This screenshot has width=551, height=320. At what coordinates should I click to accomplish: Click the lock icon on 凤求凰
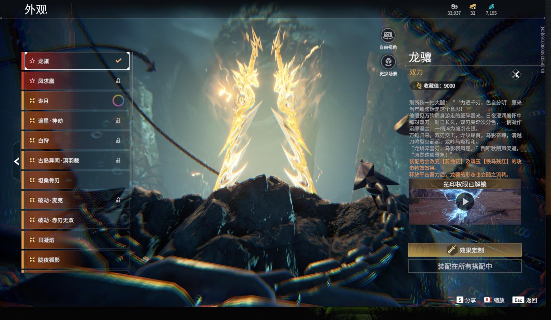coord(118,81)
